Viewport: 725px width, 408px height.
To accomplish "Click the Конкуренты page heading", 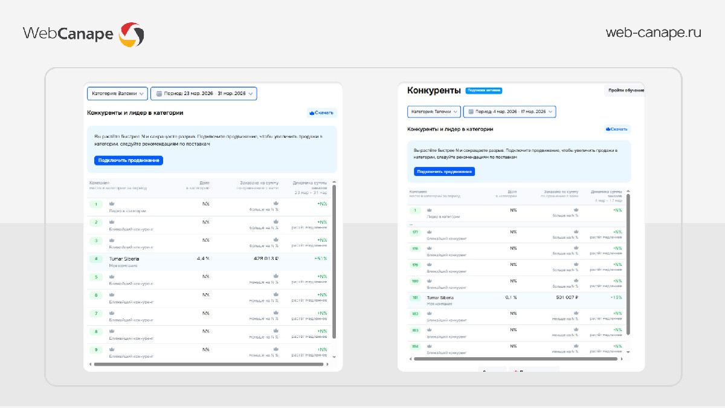I will coord(434,90).
